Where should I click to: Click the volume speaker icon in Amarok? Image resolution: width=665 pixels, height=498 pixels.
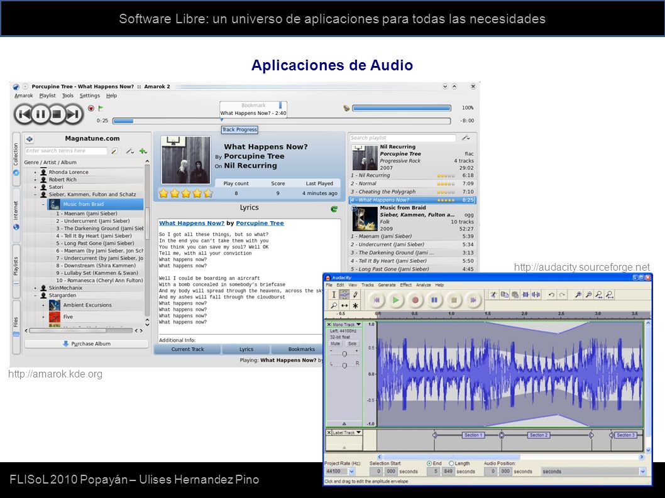pyautogui.click(x=346, y=108)
